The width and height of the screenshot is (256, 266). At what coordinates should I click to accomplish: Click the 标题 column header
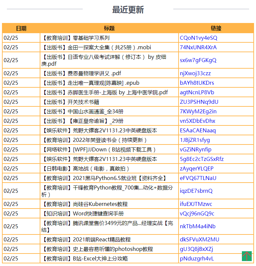coord(109,28)
